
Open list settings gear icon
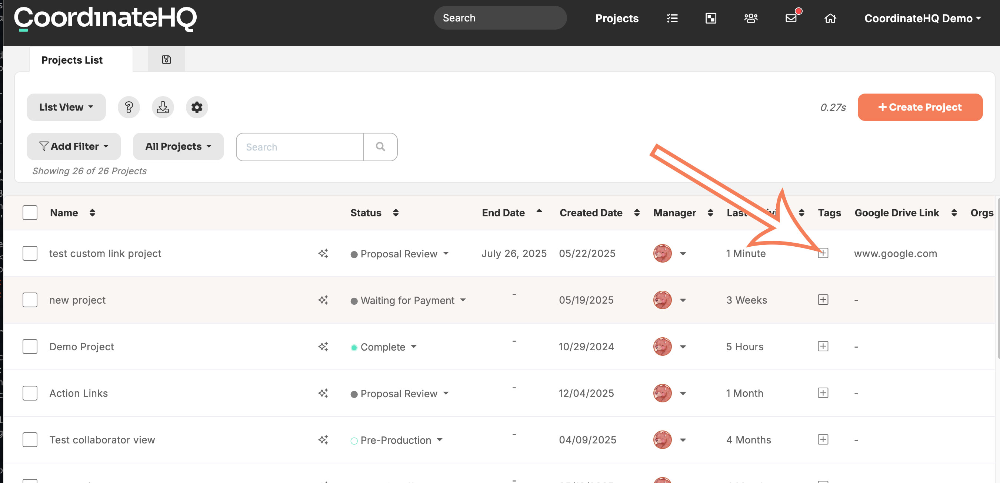197,107
